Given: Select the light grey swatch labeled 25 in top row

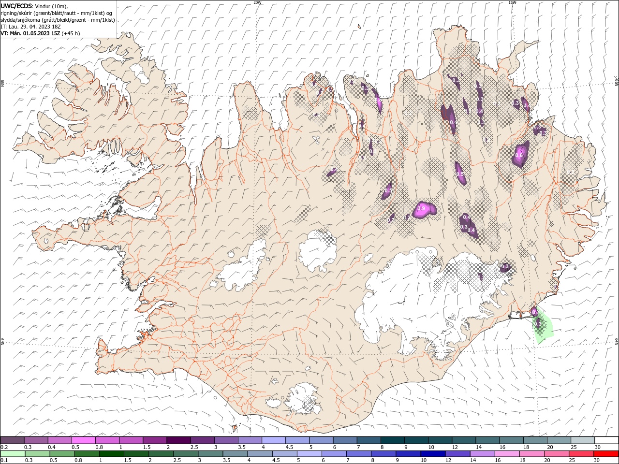Looking at the screenshot, I should (x=582, y=440).
